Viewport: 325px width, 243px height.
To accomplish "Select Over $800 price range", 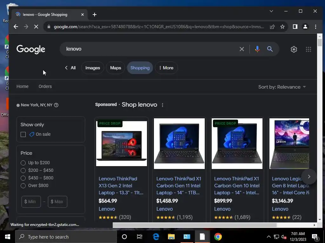I will pyautogui.click(x=23, y=186).
